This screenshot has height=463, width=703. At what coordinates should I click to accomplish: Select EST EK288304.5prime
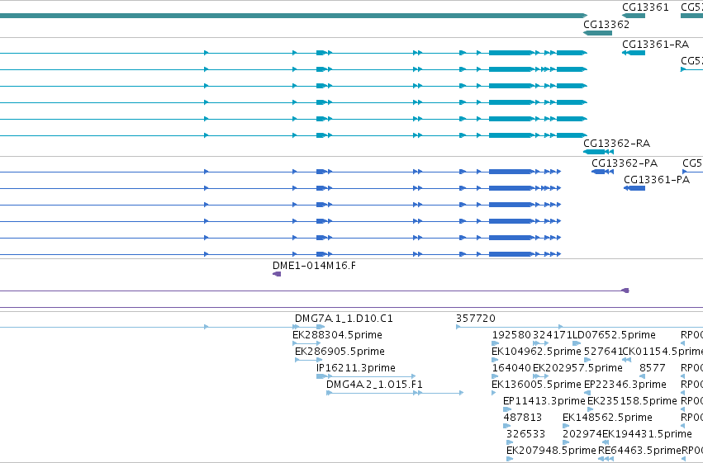(337, 335)
